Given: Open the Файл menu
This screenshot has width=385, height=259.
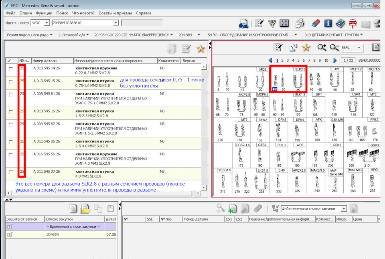Looking at the screenshot, I should [11, 13].
